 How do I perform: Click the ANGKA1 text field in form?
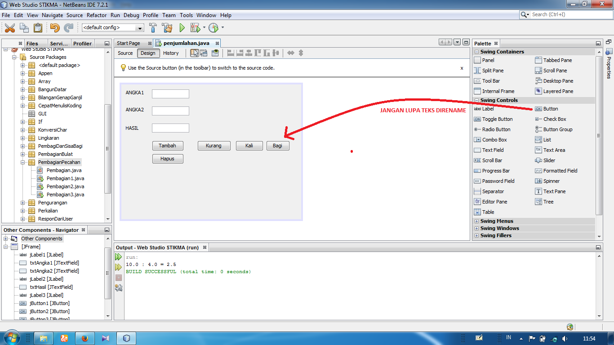pyautogui.click(x=170, y=93)
